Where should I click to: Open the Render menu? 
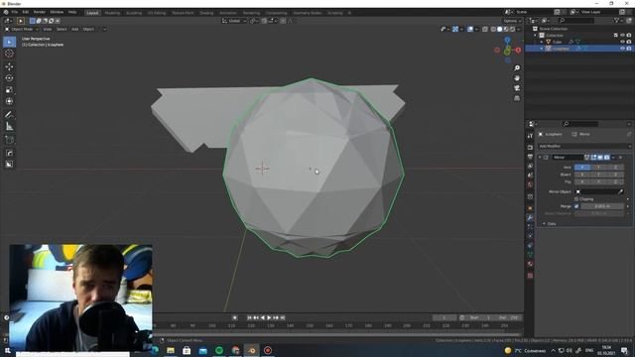point(40,13)
